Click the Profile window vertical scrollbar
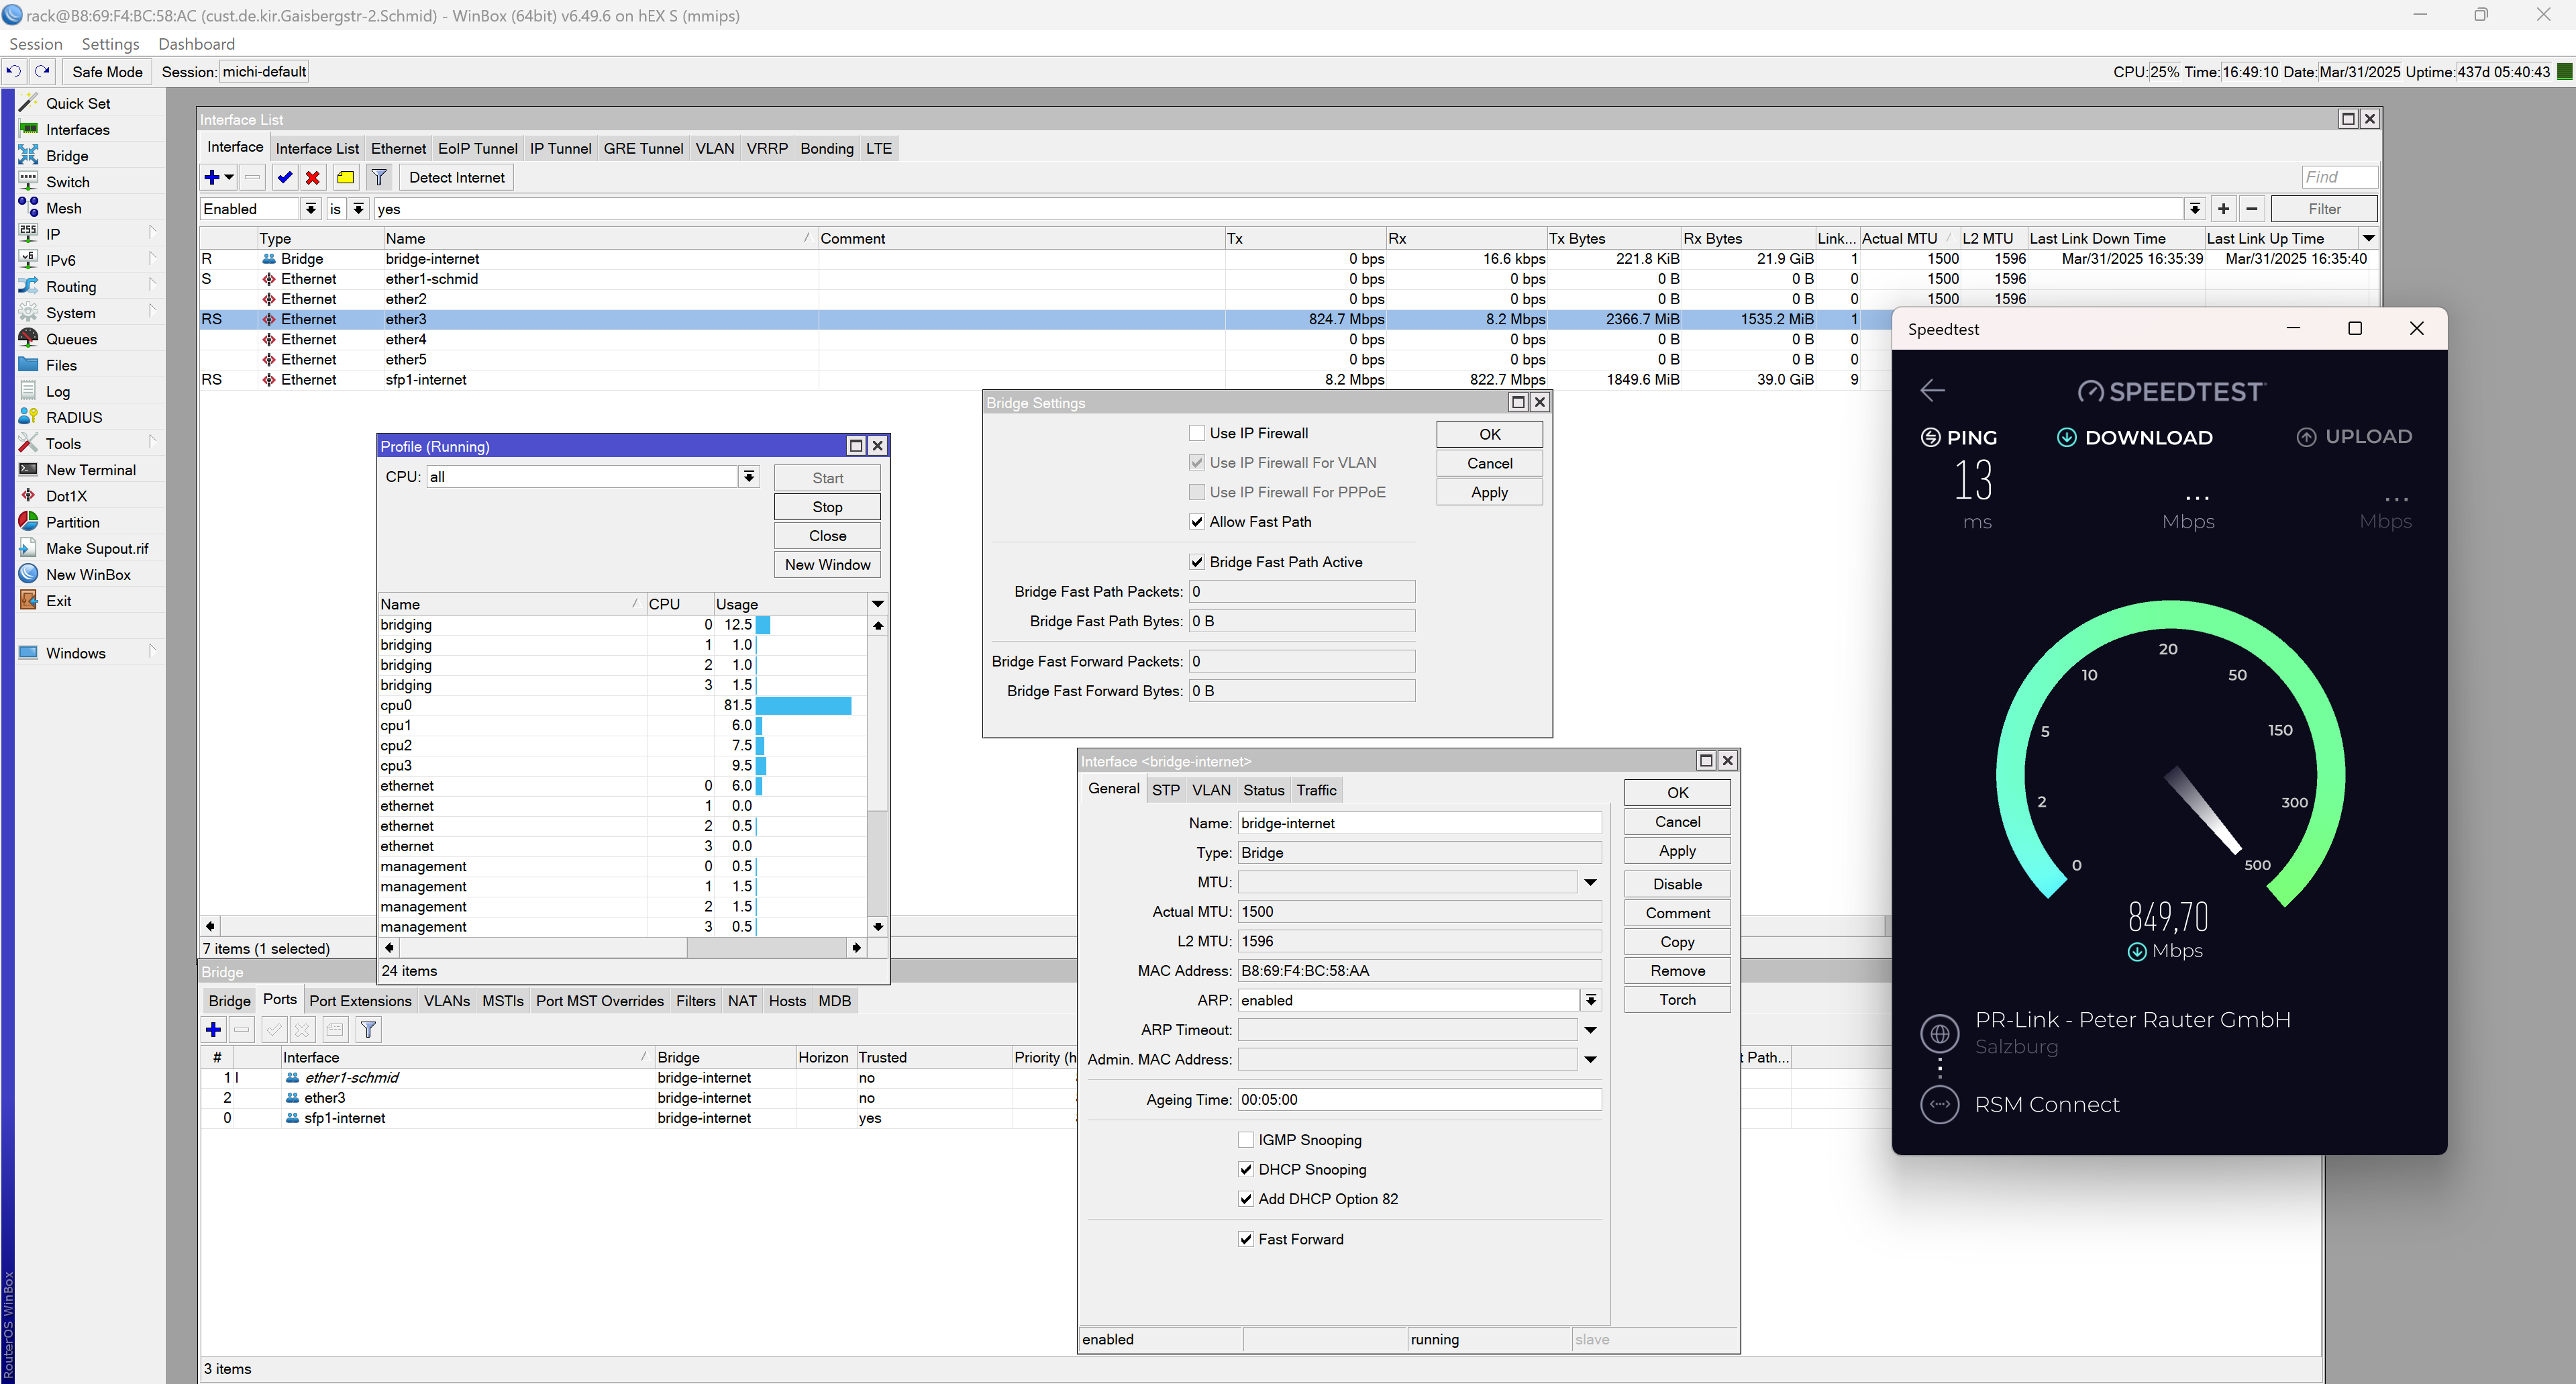Screen dimensions: 2576x1384 pyautogui.click(x=877, y=775)
